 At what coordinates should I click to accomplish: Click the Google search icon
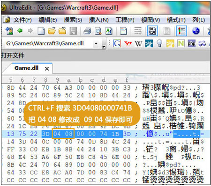(117, 43)
